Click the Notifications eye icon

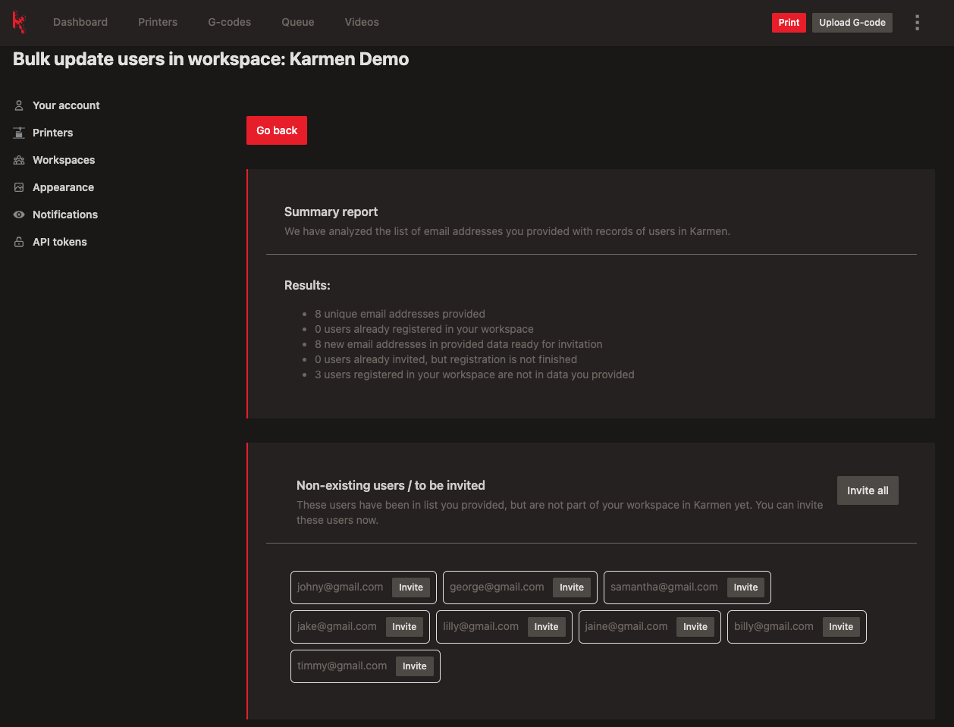(19, 215)
